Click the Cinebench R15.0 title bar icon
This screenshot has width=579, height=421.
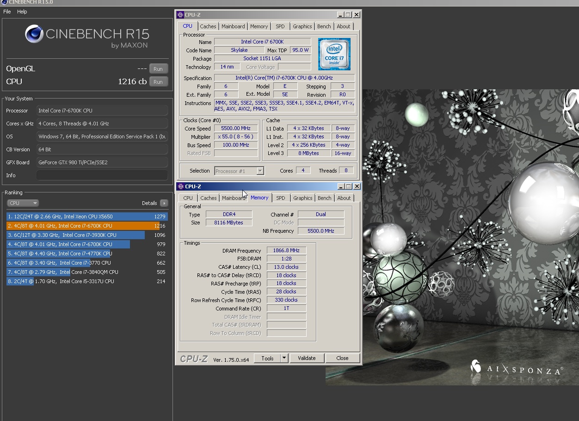pos(4,2)
